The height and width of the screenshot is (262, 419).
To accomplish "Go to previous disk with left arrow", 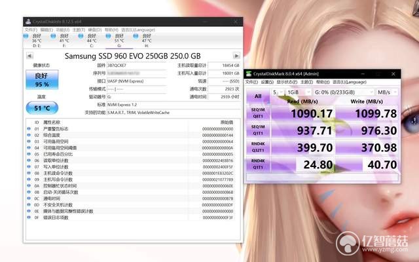I will pos(29,56).
